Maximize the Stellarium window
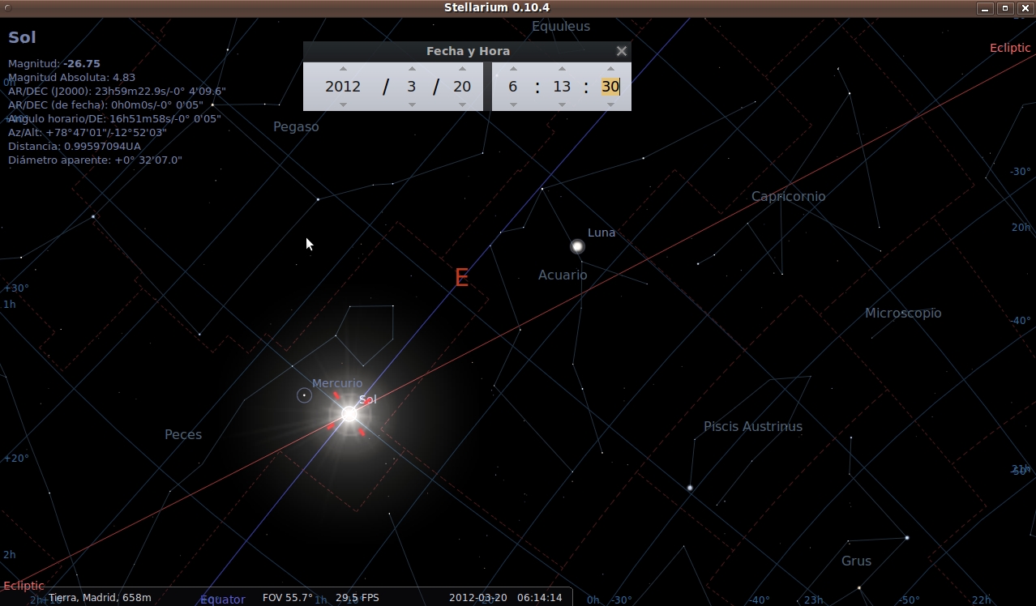The width and height of the screenshot is (1036, 606). (1005, 8)
